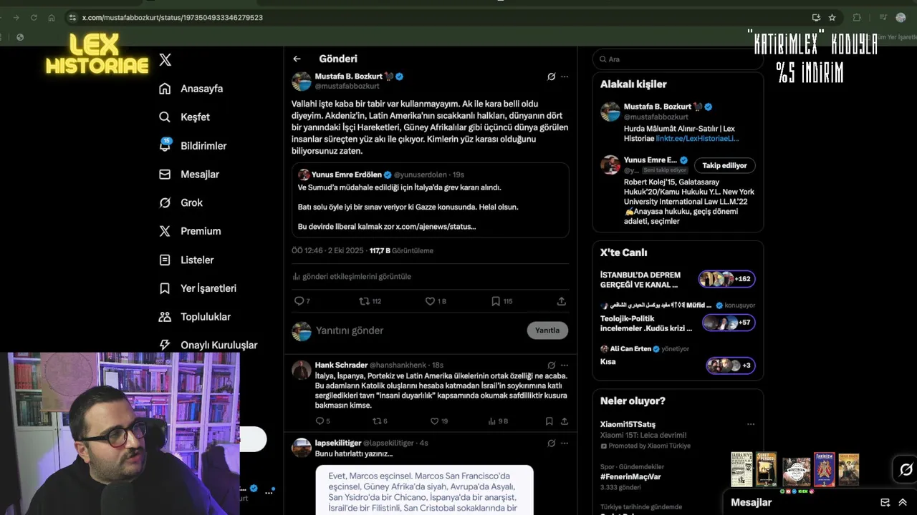
Task: Go back with the Gönderi arrow
Action: (297, 59)
